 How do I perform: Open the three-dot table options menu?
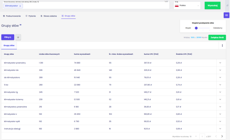click(222, 46)
